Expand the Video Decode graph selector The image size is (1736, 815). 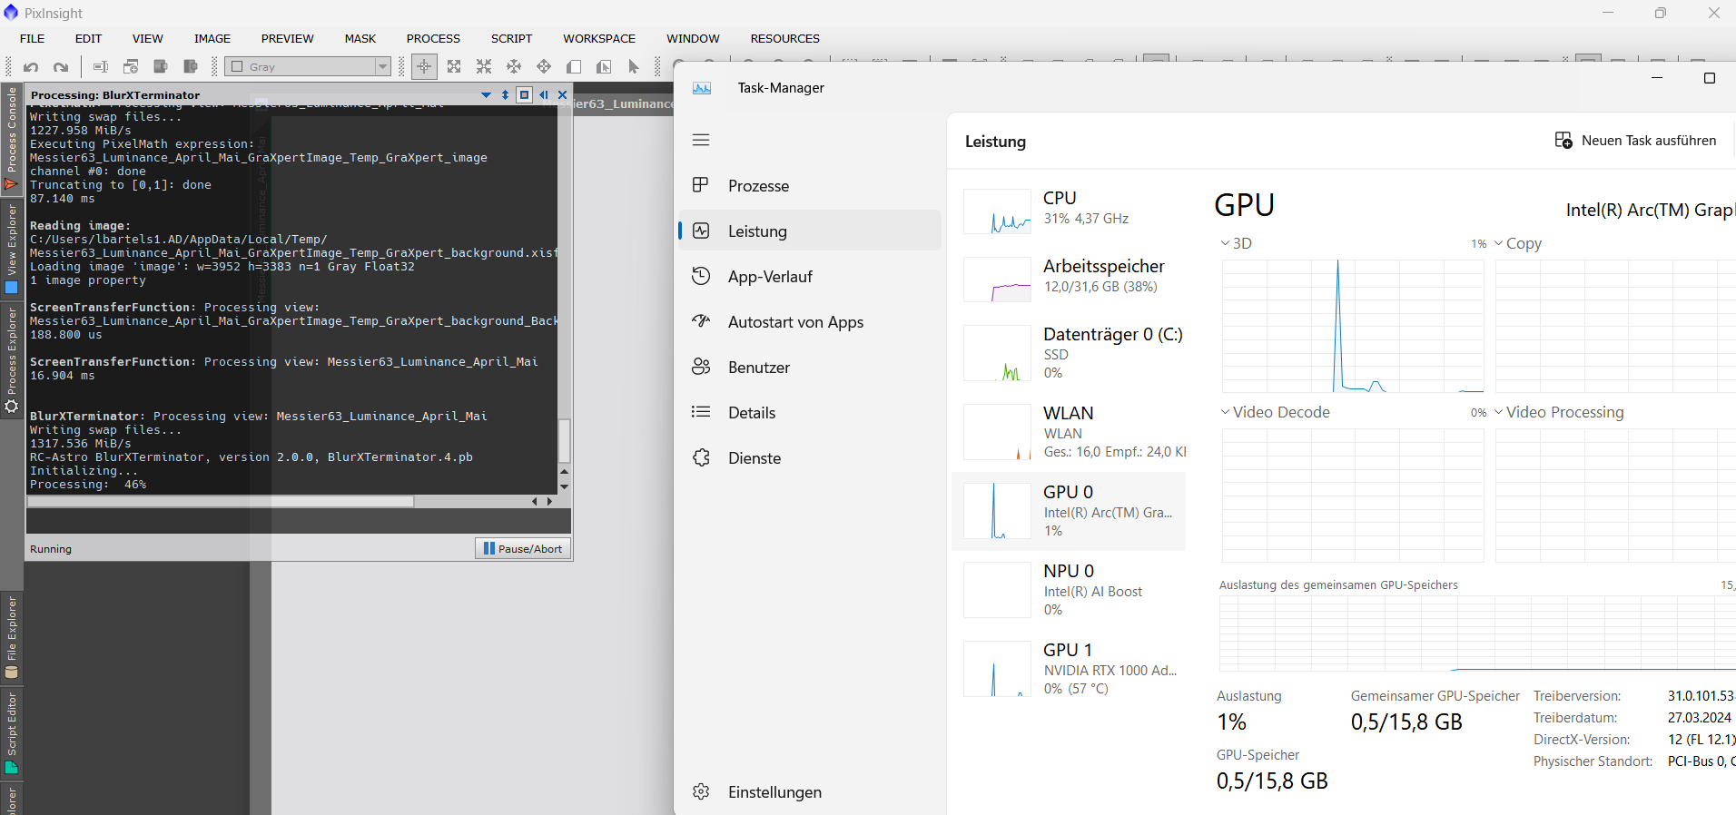click(x=1225, y=412)
